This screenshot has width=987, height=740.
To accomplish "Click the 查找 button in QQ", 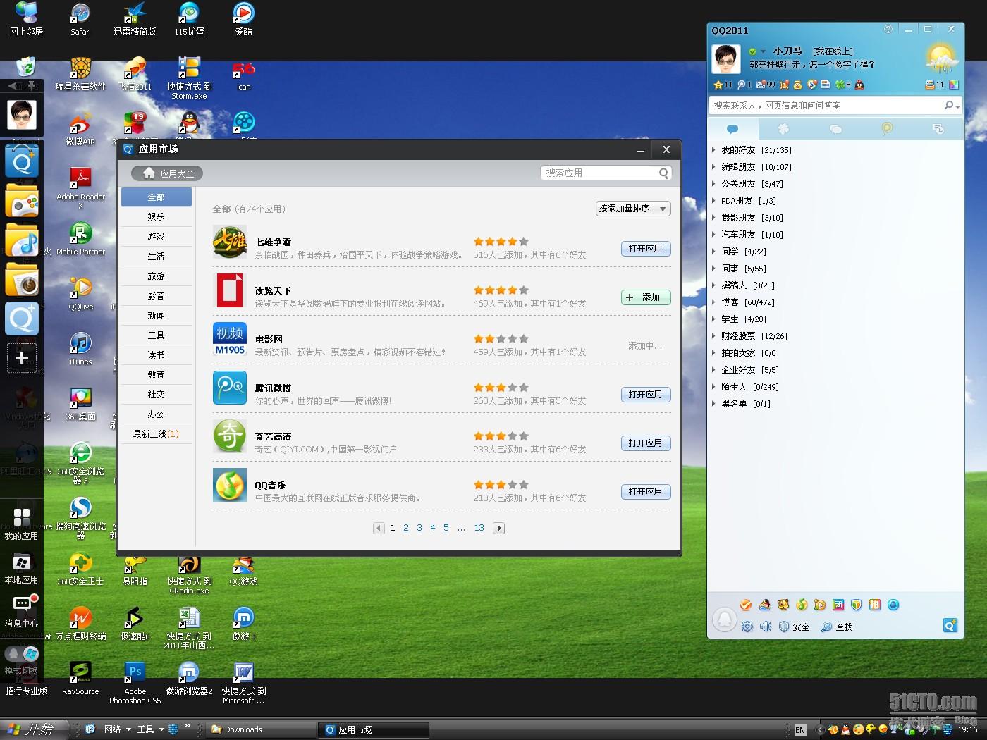I will tap(837, 627).
